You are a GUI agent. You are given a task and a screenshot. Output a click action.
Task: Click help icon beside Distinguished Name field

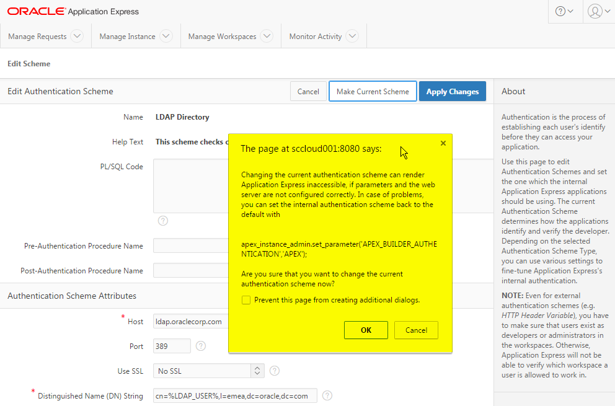(327, 395)
